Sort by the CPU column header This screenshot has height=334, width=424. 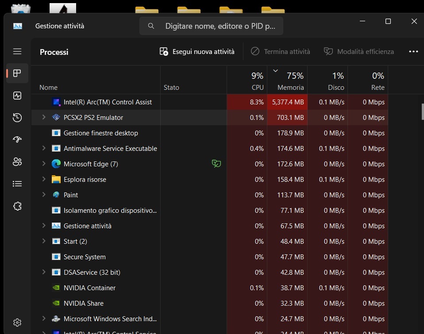[x=247, y=80]
